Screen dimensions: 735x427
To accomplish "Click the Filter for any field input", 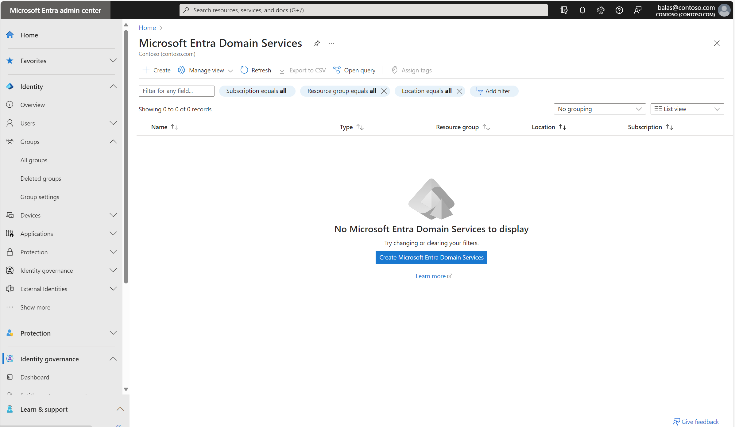I will coord(176,91).
